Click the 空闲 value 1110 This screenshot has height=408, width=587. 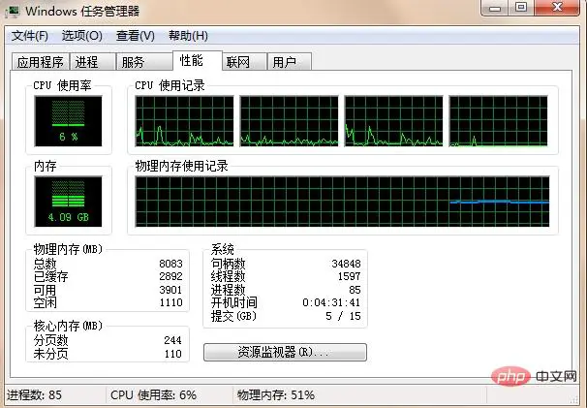170,302
